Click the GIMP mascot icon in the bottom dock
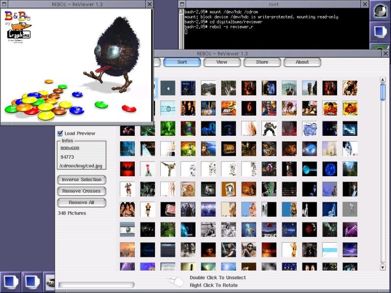 point(49,282)
